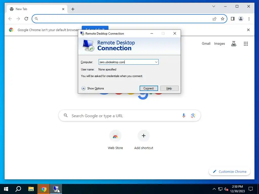Select the New Tab browser tab
This screenshot has height=194, width=259.
[37, 9]
